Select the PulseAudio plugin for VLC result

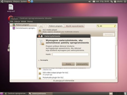click(77, 78)
